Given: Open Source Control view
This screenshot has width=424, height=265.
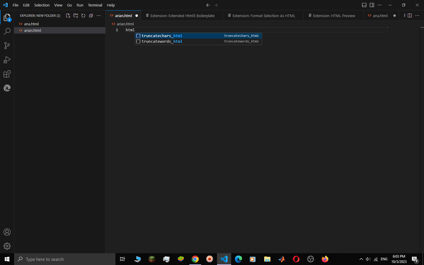Looking at the screenshot, I should (x=7, y=46).
